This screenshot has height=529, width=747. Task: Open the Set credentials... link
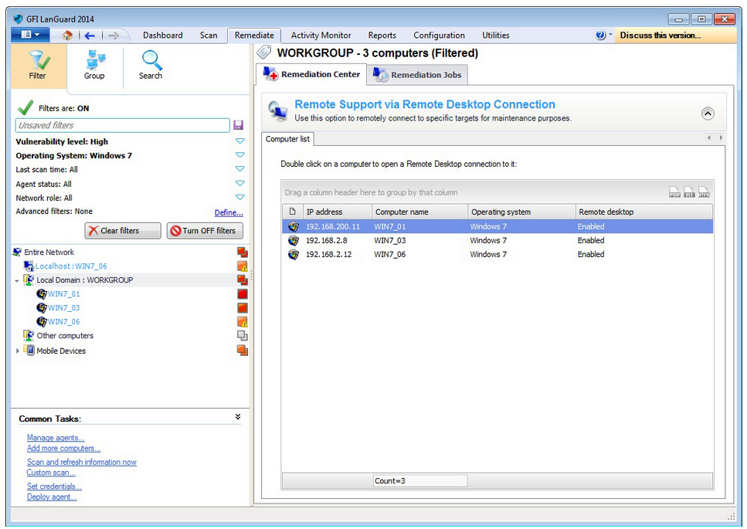pyautogui.click(x=54, y=487)
